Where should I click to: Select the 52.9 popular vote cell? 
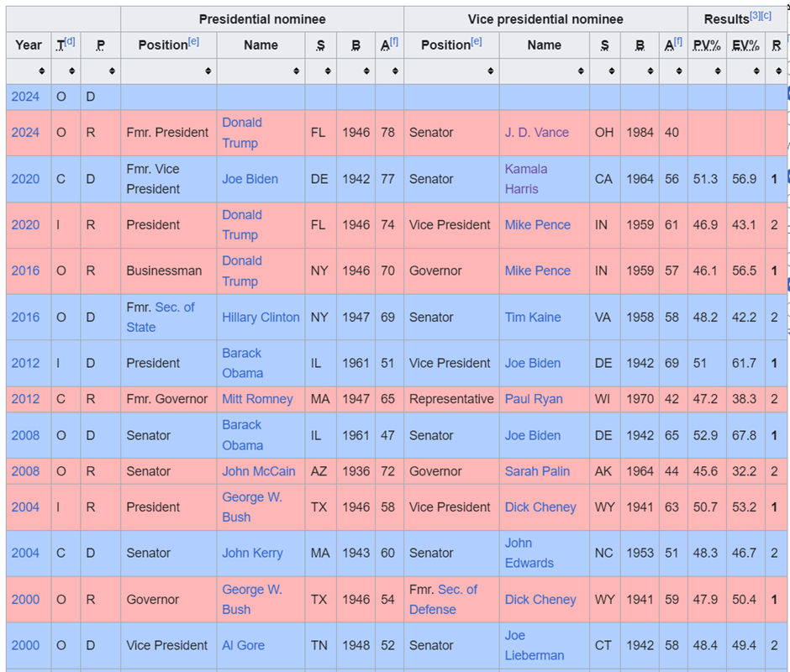[x=708, y=435]
